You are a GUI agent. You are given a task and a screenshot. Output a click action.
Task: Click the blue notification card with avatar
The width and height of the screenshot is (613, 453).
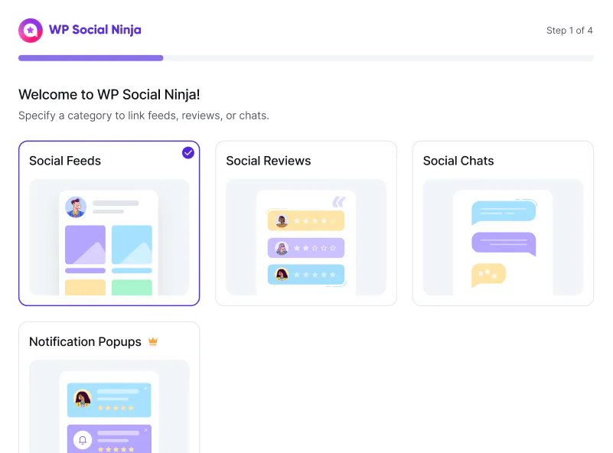(109, 400)
